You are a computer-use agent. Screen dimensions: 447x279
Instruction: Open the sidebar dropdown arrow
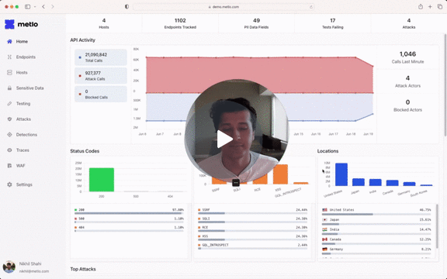pos(35,6)
